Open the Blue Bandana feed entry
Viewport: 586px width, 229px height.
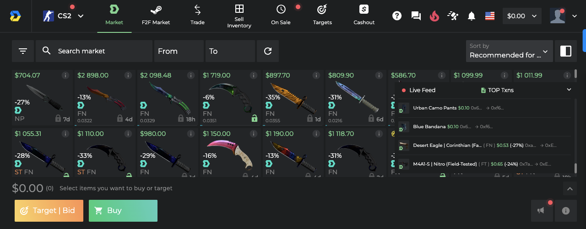tap(485, 126)
